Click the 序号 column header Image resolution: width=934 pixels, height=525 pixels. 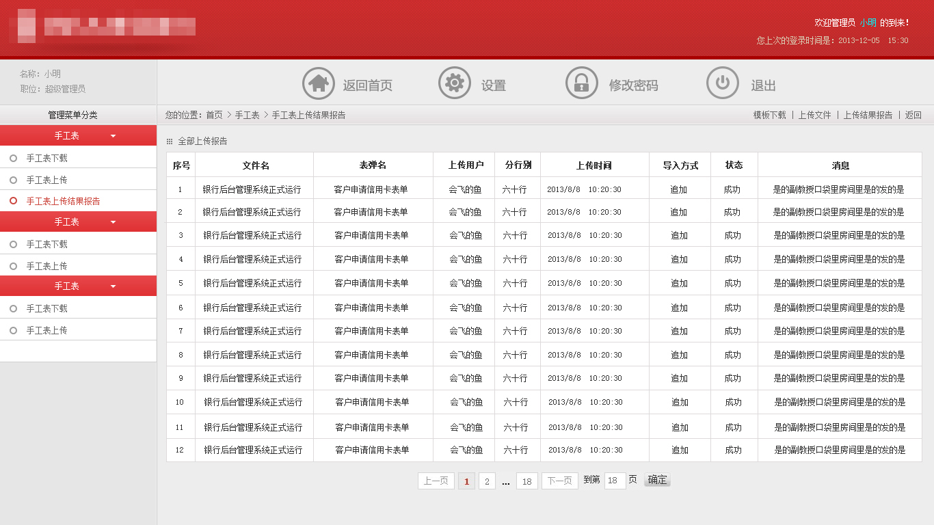click(x=181, y=165)
